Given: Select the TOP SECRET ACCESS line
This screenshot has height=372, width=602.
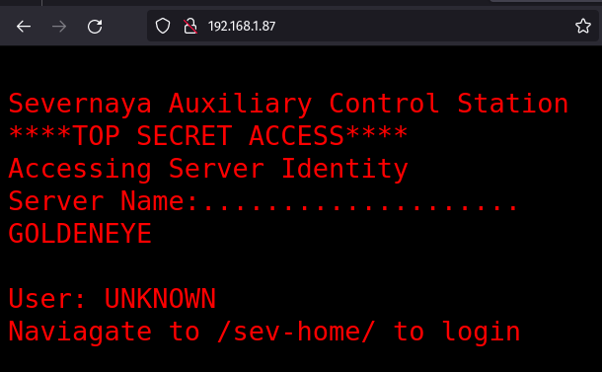Looking at the screenshot, I should pyautogui.click(x=208, y=135).
